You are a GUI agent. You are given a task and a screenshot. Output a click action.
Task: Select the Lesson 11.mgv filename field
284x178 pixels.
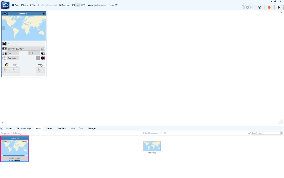tap(24, 49)
